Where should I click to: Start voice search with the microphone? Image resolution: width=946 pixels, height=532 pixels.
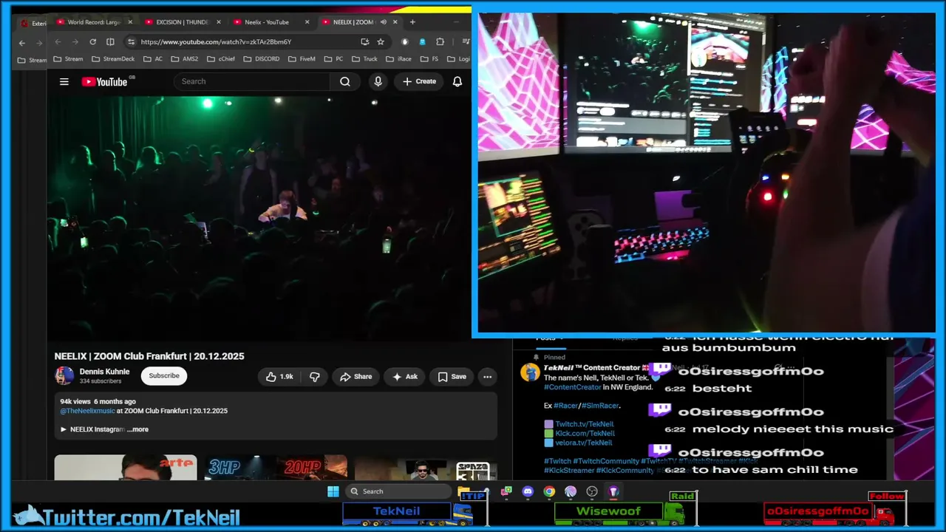click(x=378, y=81)
